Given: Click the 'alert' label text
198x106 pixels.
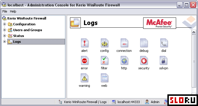Looking at the screenshot, I should [x=84, y=51].
